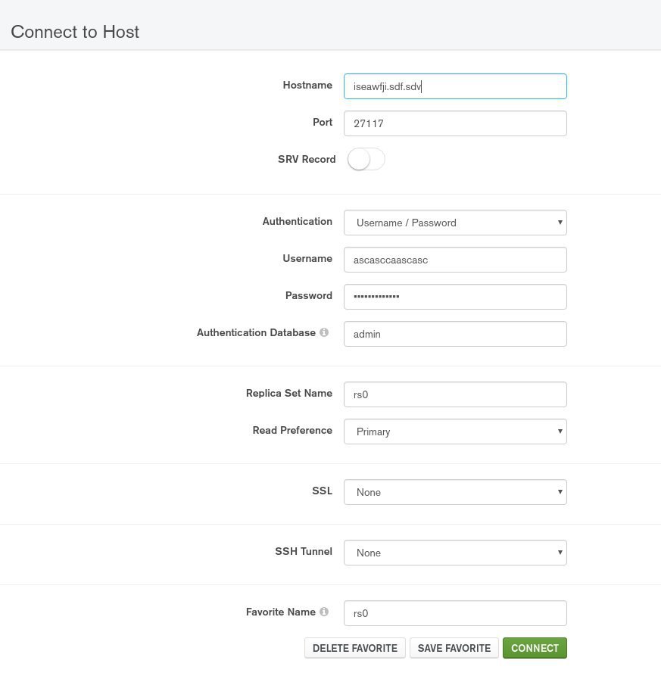This screenshot has height=673, width=661.
Task: Select the Username text field
Action: [x=455, y=260]
